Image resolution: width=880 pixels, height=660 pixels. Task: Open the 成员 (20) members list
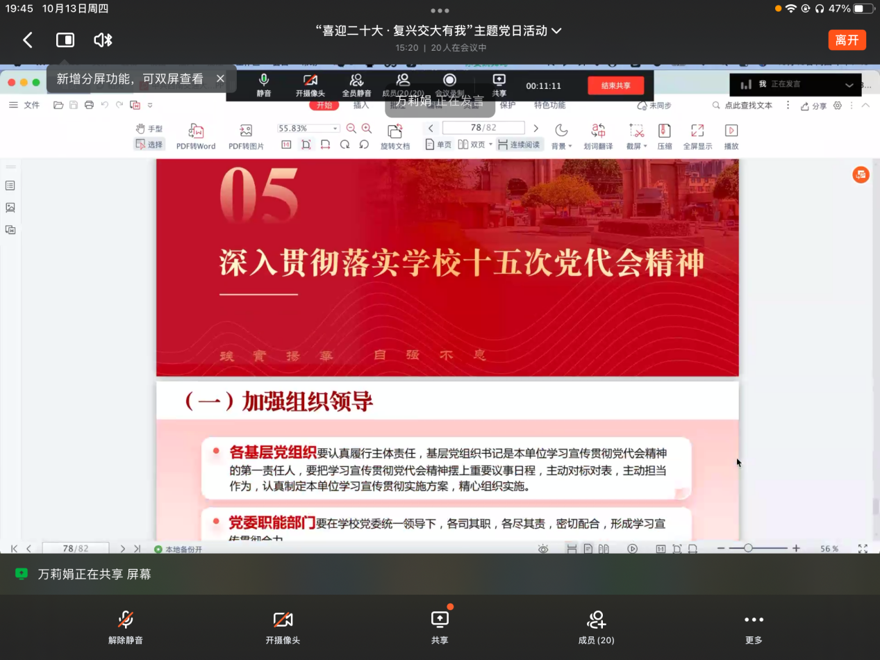(596, 627)
